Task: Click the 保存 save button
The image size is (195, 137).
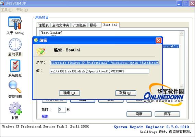Action: pos(167,114)
